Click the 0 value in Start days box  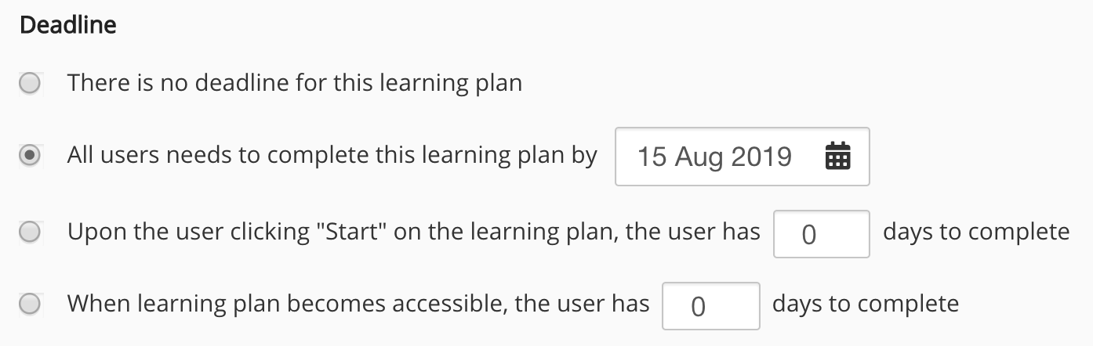809,234
